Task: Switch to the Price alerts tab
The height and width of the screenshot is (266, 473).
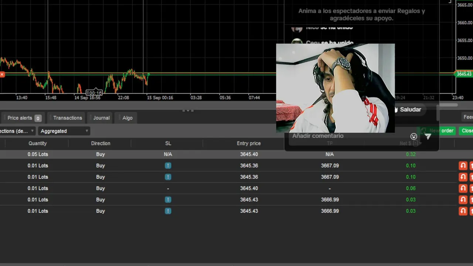Action: point(22,118)
